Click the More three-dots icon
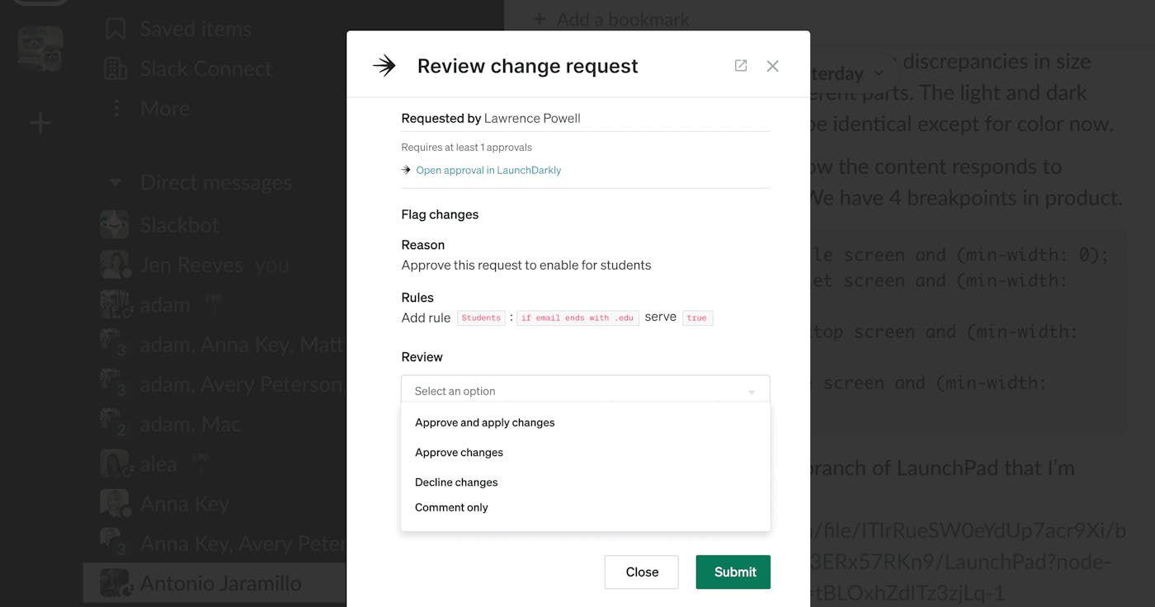 (x=115, y=108)
